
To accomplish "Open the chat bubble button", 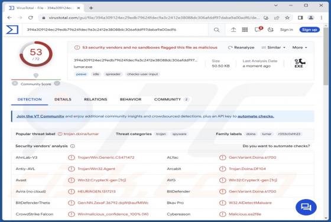I will pos(306,207).
